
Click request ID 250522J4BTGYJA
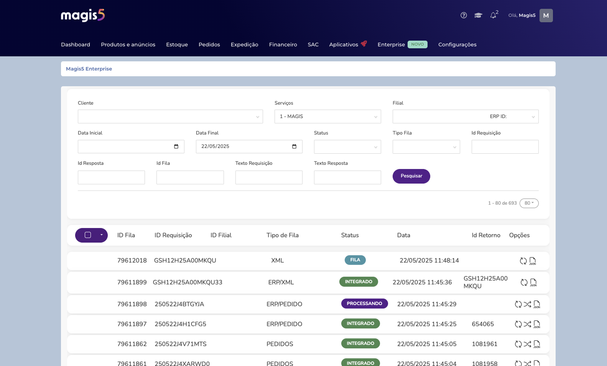[179, 304]
